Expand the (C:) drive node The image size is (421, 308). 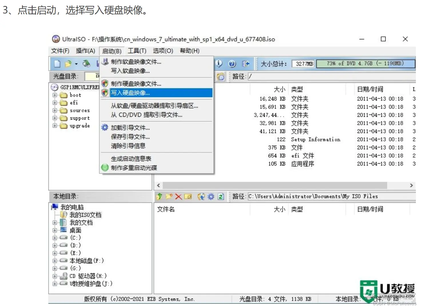tap(55, 238)
